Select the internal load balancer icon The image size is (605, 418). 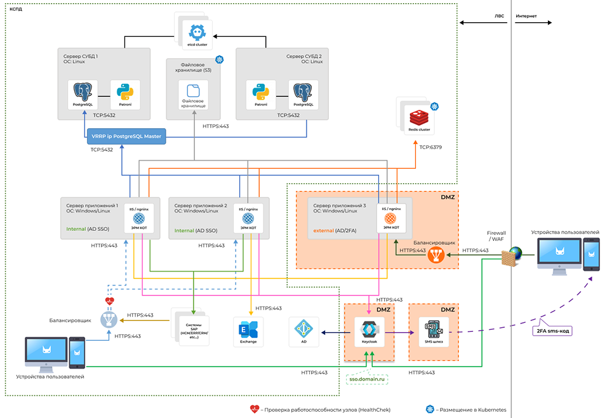point(109,320)
